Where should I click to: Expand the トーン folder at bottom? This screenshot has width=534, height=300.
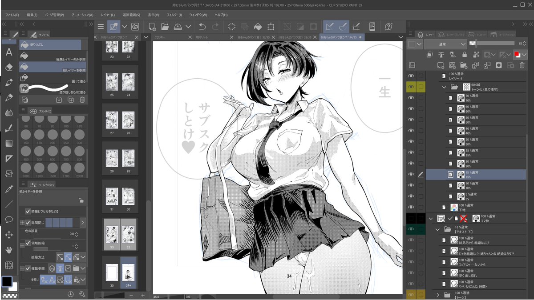point(437,295)
